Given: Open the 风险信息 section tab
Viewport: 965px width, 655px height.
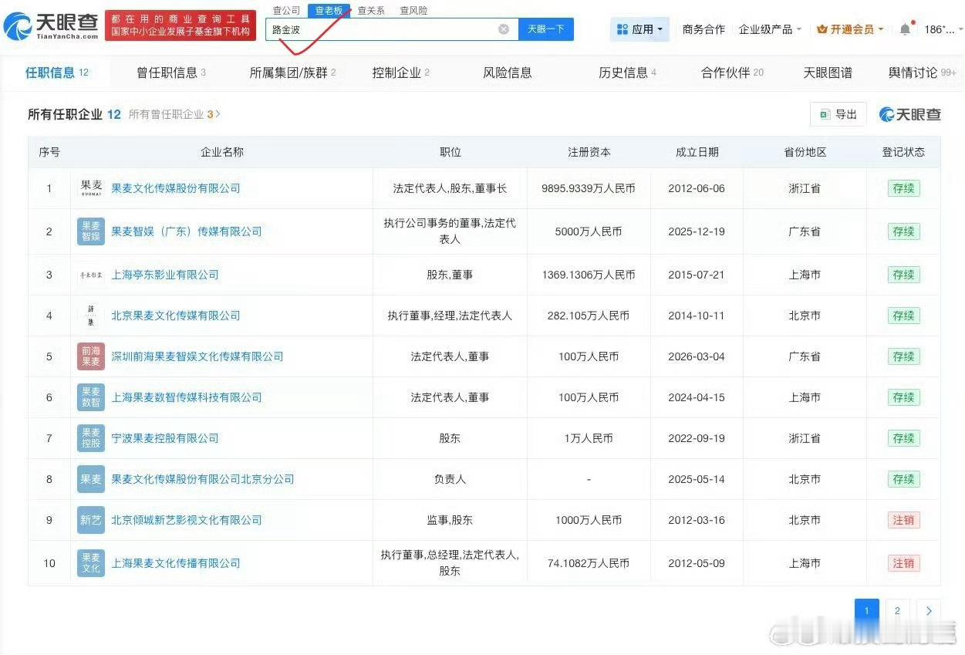Looking at the screenshot, I should (507, 73).
